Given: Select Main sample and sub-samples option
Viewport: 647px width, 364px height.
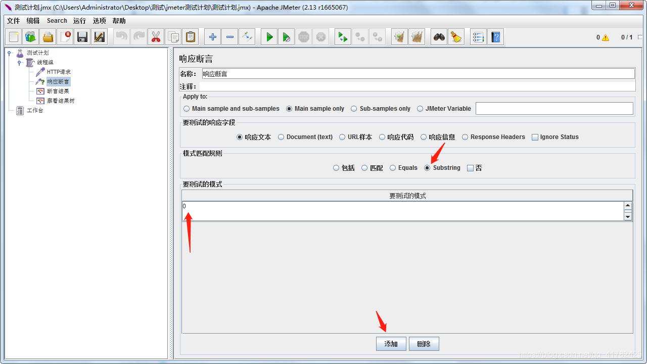Looking at the screenshot, I should (x=232, y=109).
